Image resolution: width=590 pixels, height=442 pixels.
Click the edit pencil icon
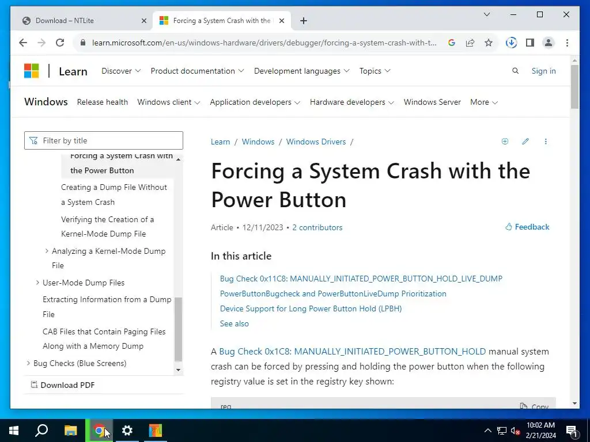pyautogui.click(x=525, y=142)
